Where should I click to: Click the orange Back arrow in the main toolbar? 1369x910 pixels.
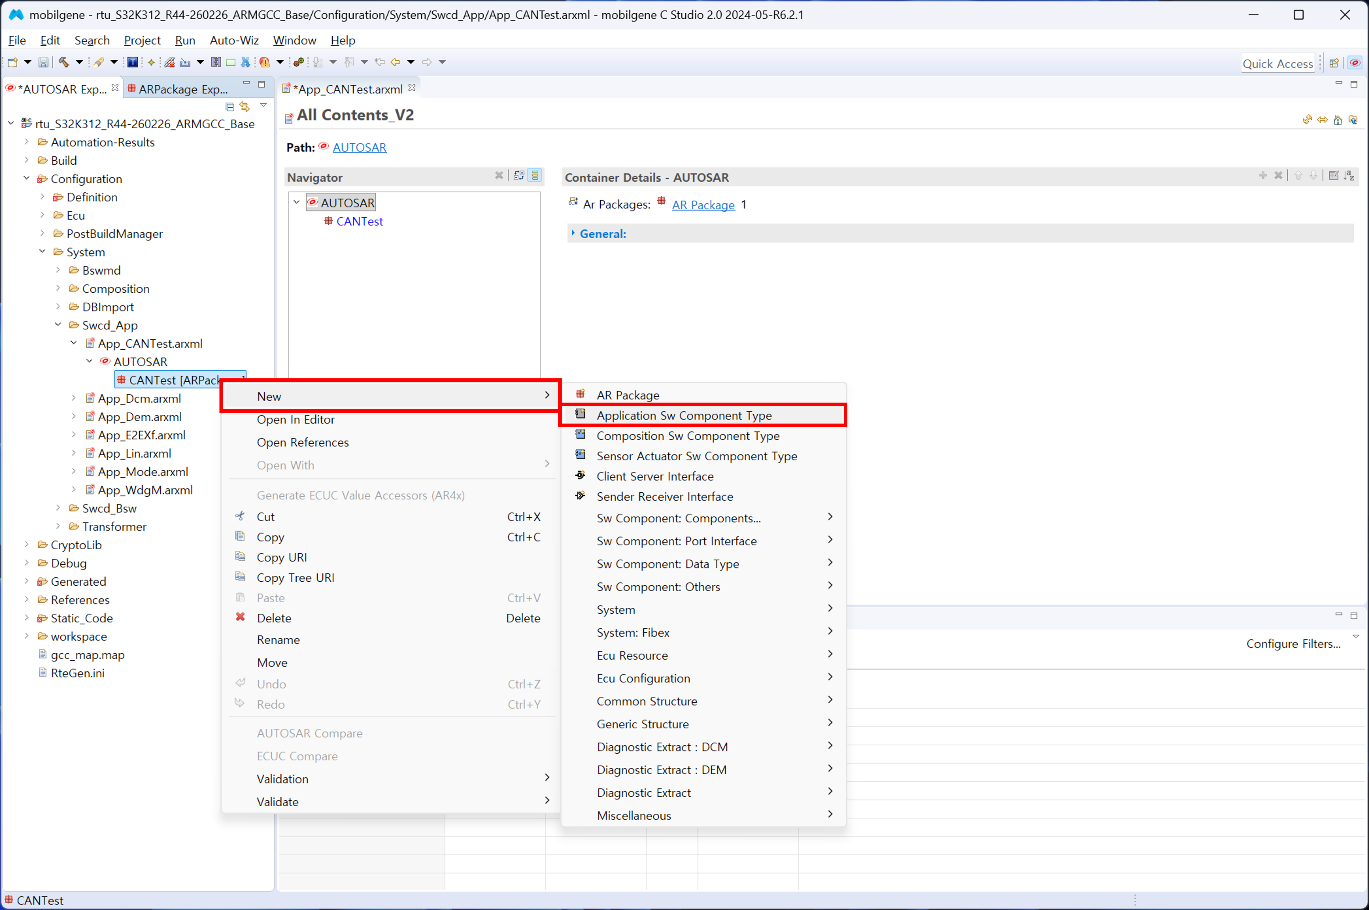click(396, 62)
